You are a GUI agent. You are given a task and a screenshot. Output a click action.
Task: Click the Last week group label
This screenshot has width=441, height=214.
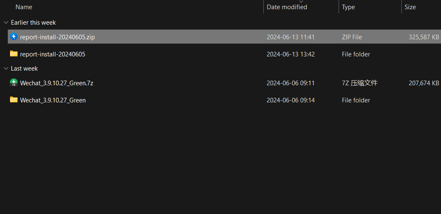[x=24, y=69]
